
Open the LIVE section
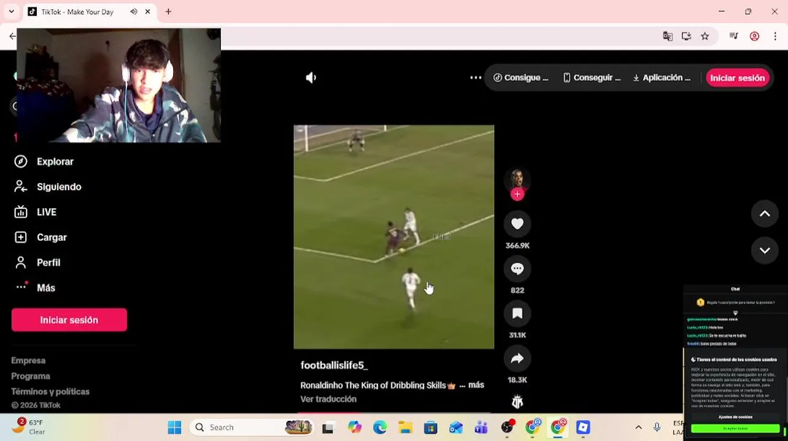(36, 212)
